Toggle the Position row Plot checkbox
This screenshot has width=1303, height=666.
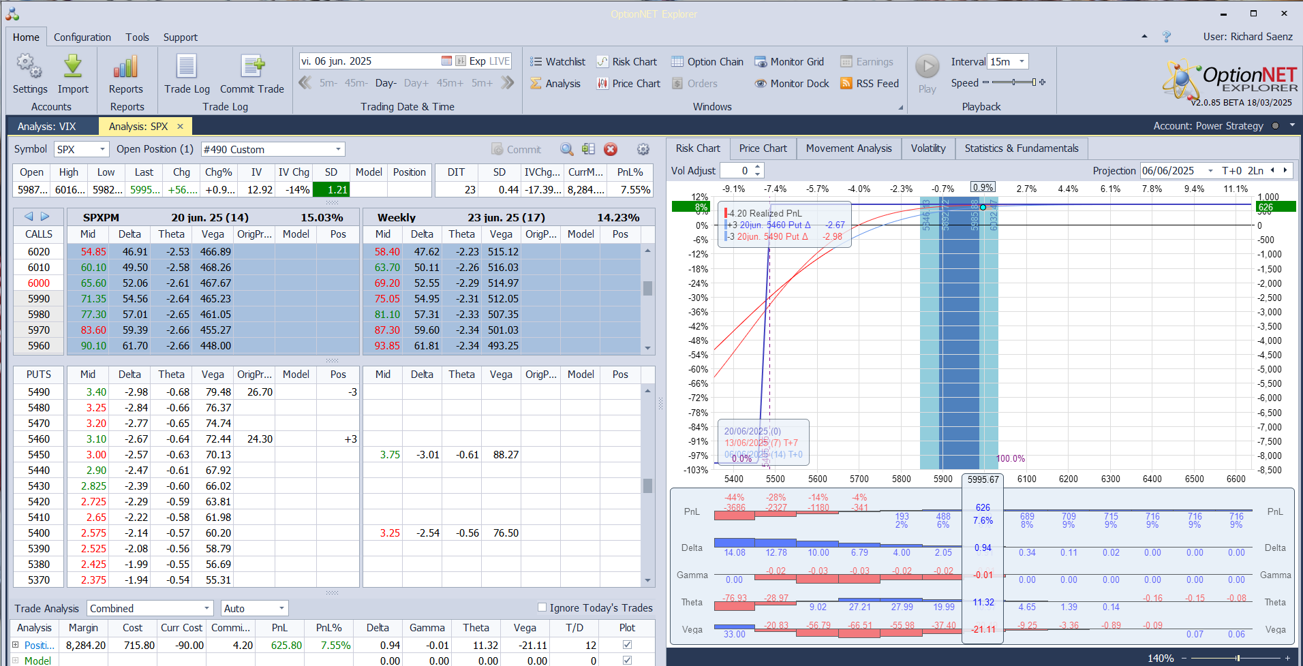coord(627,645)
